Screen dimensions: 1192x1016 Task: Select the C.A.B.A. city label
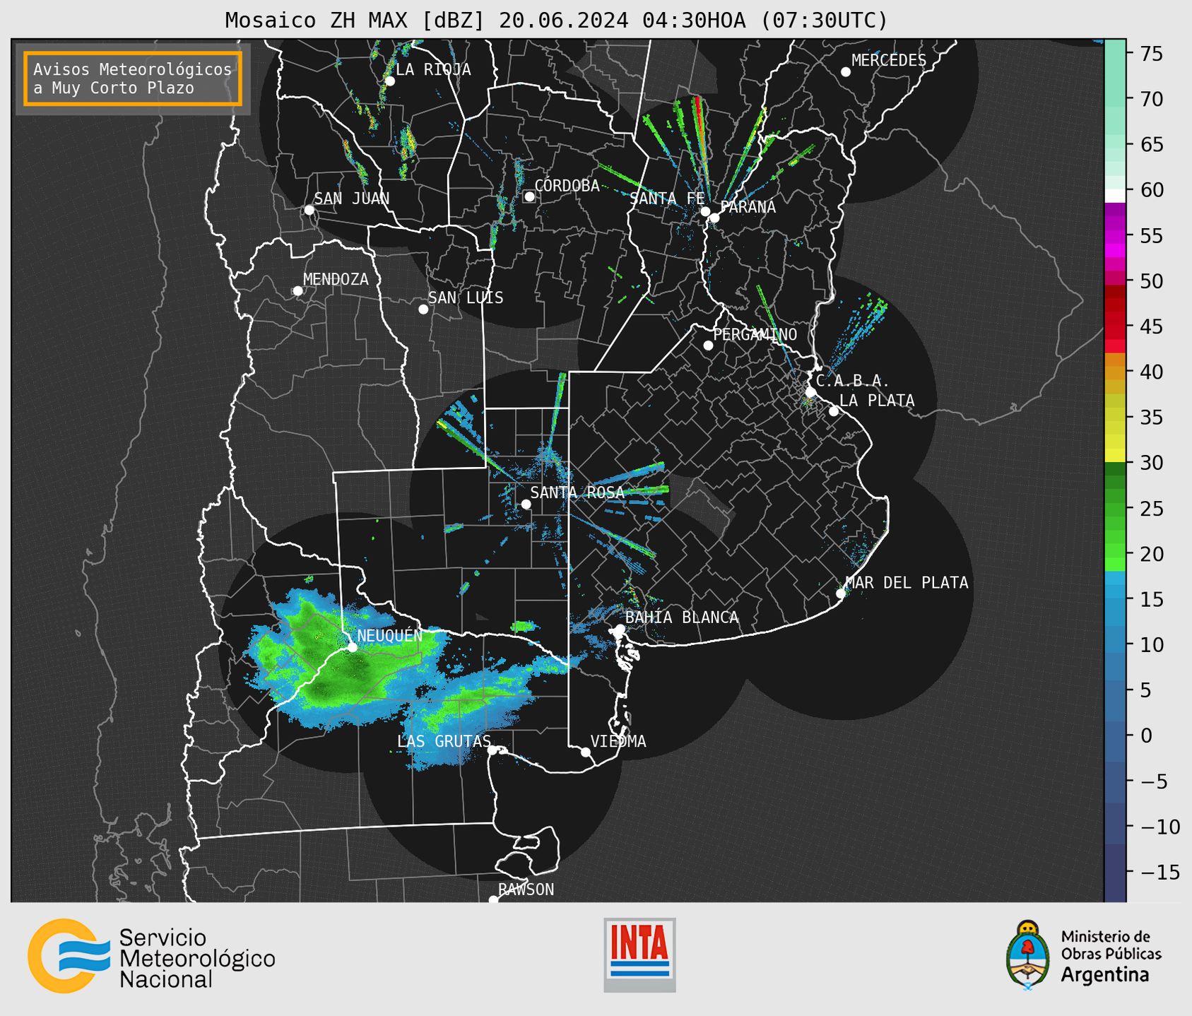click(x=853, y=381)
